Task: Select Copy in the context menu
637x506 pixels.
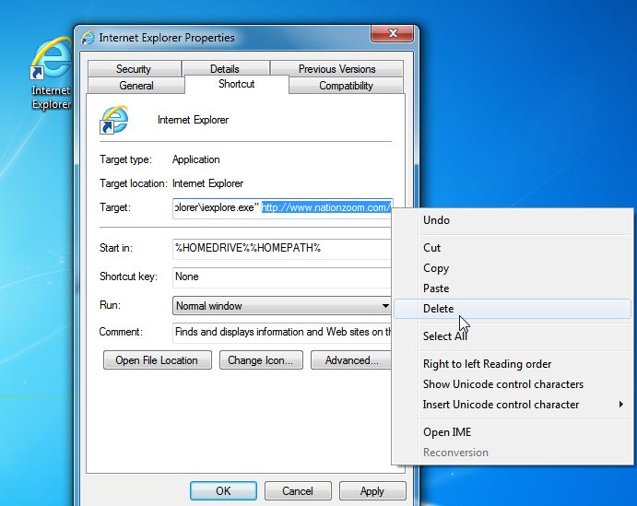Action: click(513, 268)
